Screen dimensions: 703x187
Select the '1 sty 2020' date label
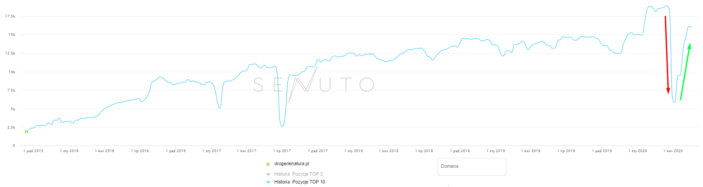click(x=638, y=151)
